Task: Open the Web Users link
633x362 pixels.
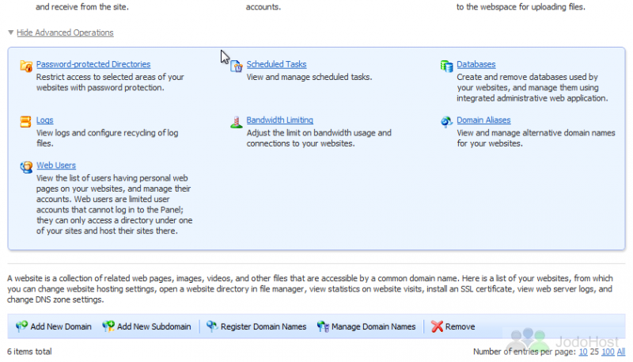Action: click(56, 166)
